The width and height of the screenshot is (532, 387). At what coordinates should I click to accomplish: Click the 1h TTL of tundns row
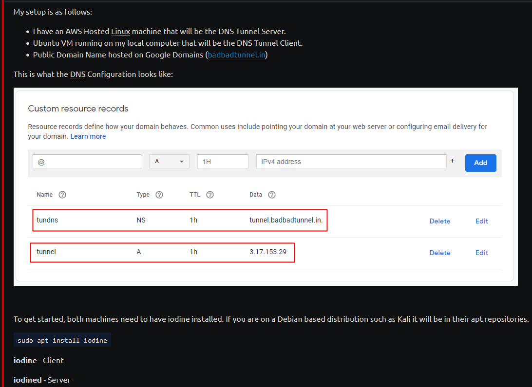pyautogui.click(x=193, y=220)
